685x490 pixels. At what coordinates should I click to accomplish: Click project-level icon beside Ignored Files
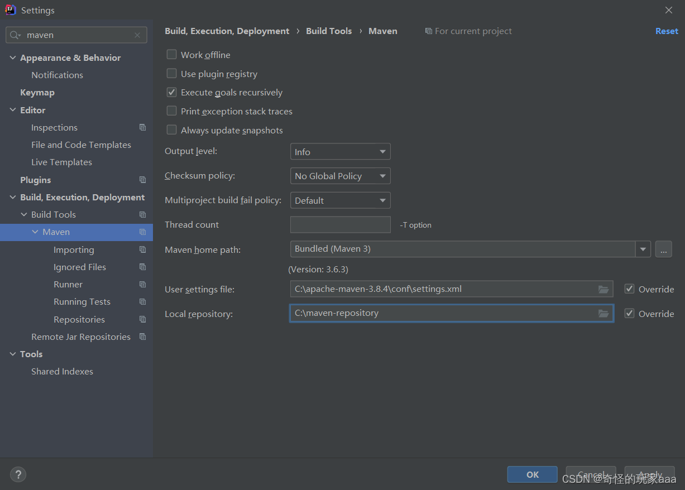click(x=143, y=267)
